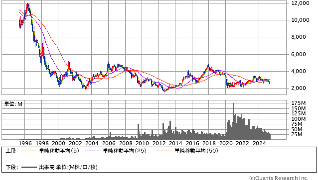Click the 2002 year axis label
Screen dimensions: 318x180
click(x=75, y=143)
